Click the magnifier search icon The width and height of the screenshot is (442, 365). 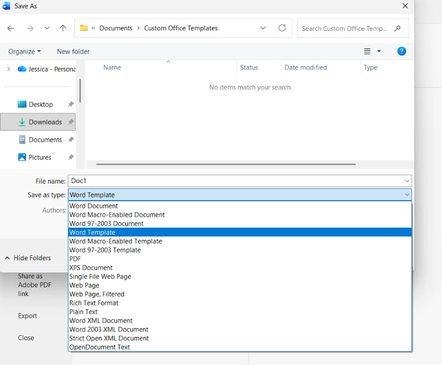pos(397,28)
